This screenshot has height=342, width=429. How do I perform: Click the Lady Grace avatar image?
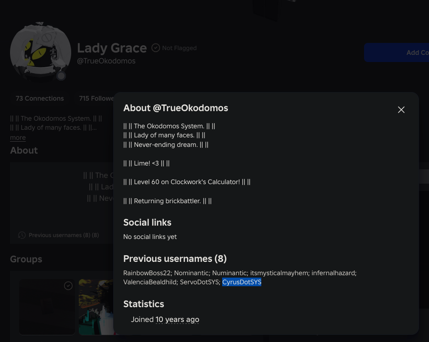point(41,52)
